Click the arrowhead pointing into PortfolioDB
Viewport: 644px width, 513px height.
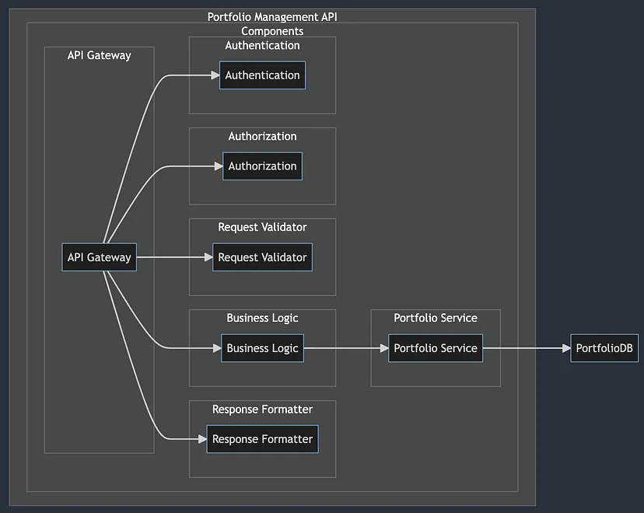point(566,348)
